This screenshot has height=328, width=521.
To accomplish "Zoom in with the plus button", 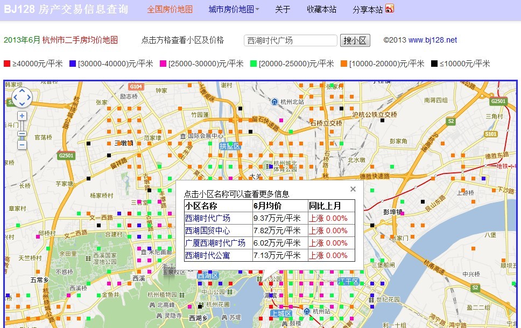I will click(22, 116).
